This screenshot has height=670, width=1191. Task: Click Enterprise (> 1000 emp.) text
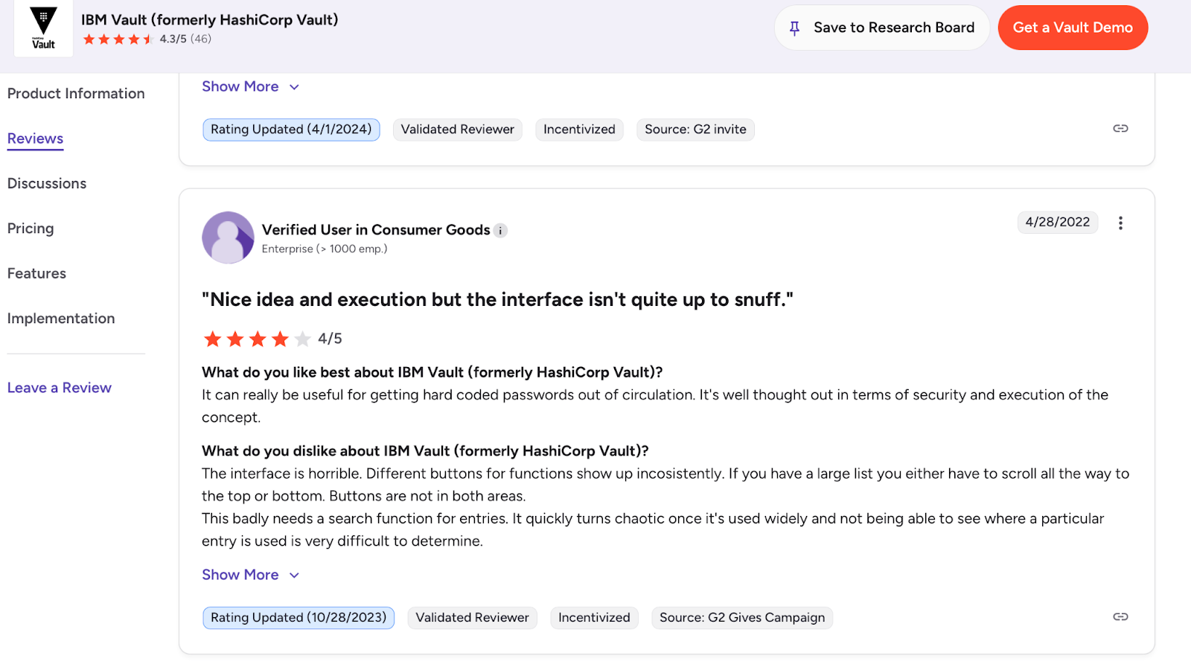[x=325, y=249]
